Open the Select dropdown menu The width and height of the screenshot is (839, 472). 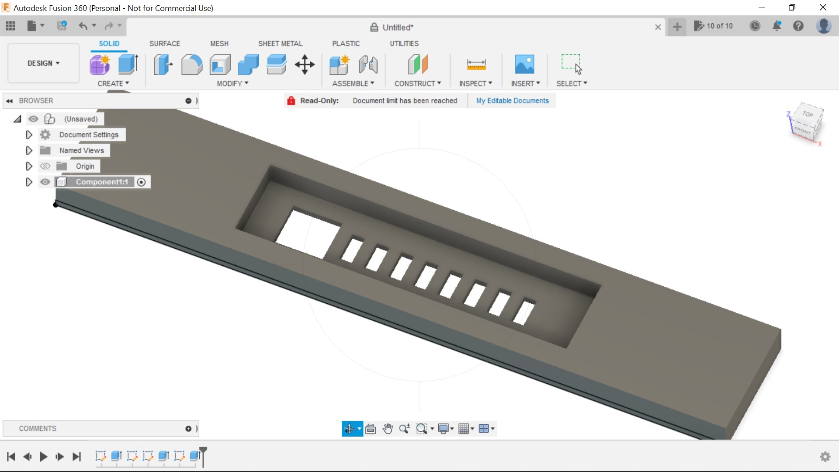(x=572, y=83)
